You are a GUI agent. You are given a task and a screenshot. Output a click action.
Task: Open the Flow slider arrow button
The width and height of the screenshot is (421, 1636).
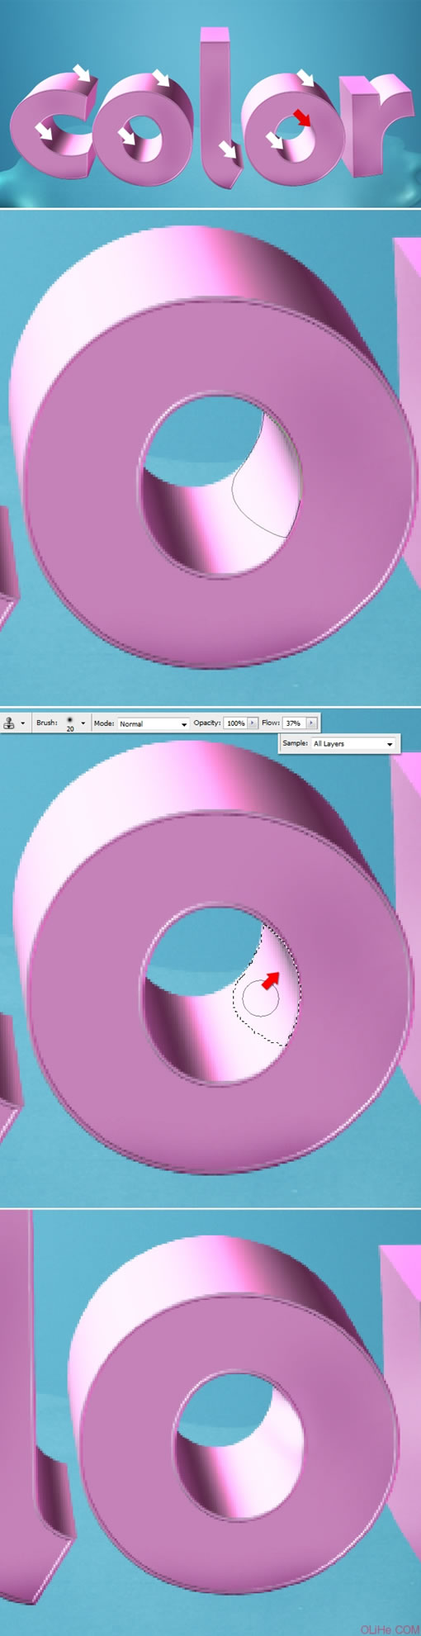click(311, 723)
